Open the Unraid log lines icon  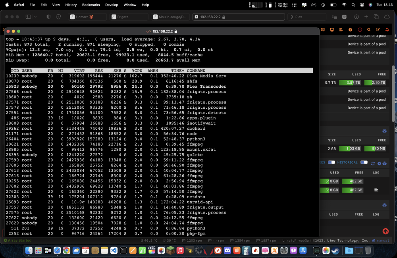click(x=341, y=30)
